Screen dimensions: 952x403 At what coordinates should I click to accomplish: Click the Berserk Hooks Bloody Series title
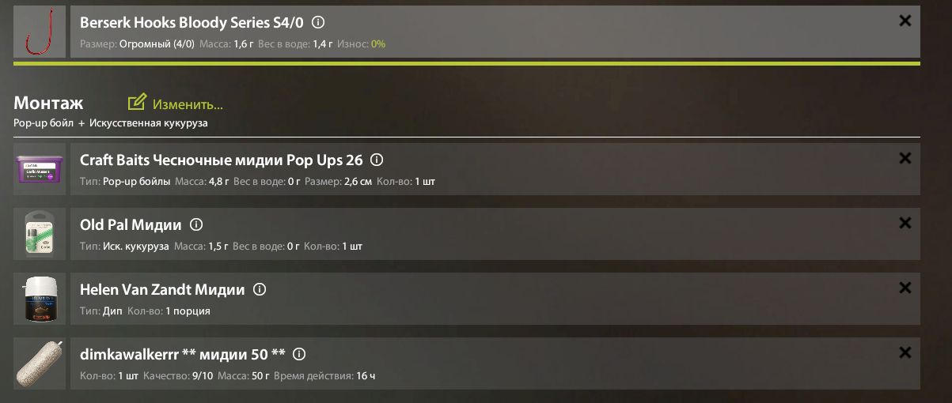coord(192,23)
